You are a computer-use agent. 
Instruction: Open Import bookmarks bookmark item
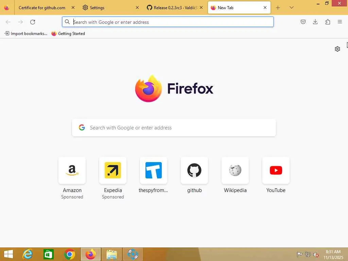click(26, 34)
